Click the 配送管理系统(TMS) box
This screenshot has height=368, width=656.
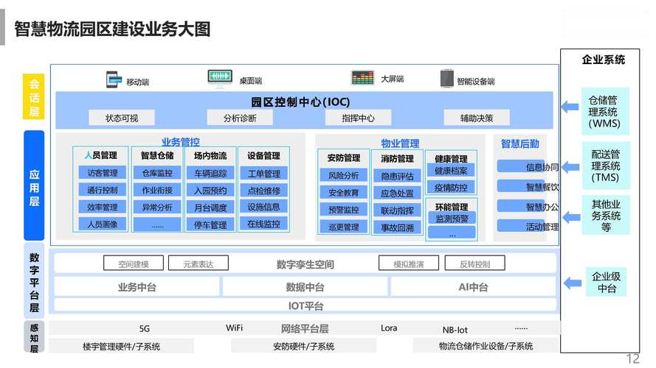[605, 166]
